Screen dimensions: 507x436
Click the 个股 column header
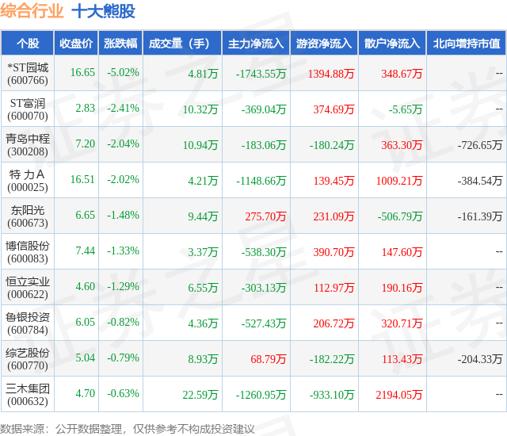28,43
